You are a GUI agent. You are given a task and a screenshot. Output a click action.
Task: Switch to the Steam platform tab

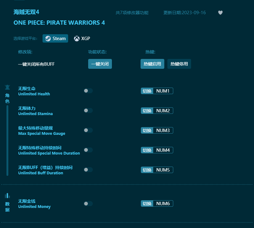(x=55, y=38)
